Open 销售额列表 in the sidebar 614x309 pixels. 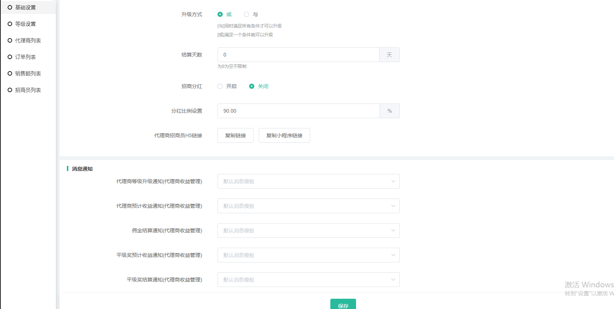pyautogui.click(x=28, y=73)
